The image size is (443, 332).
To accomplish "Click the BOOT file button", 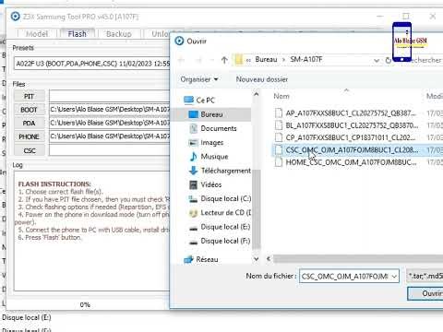I will click(30, 110).
